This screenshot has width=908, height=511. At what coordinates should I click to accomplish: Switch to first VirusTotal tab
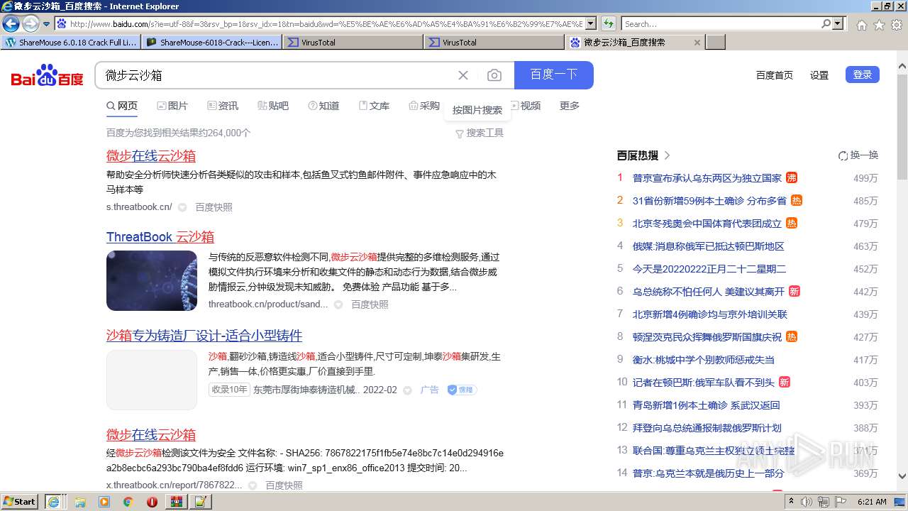tap(353, 43)
